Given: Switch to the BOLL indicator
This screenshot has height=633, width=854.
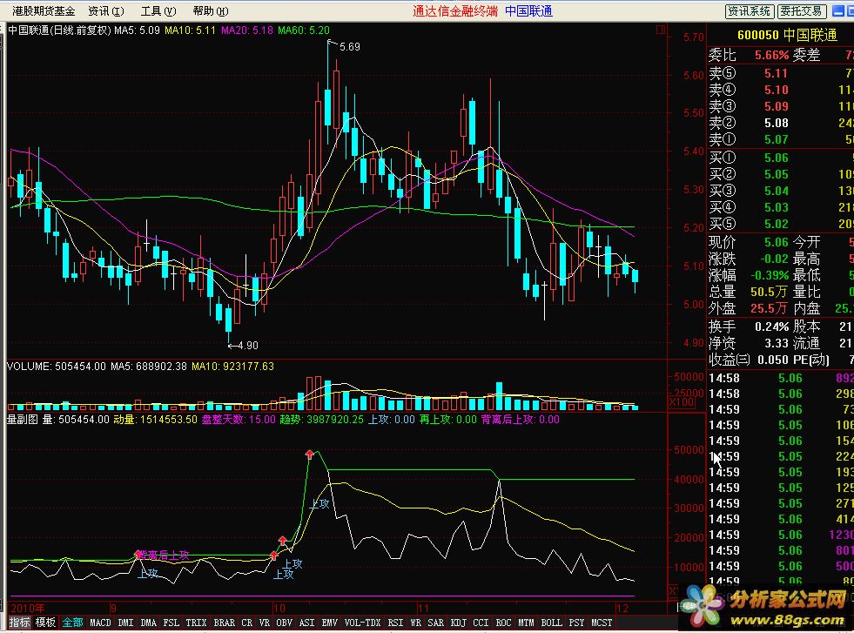Looking at the screenshot, I should [x=552, y=622].
